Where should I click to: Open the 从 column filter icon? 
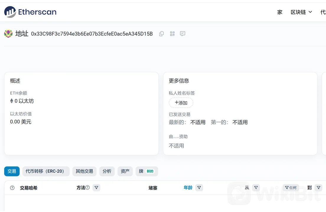pyautogui.click(x=256, y=188)
